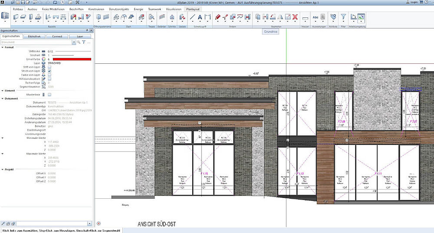Pin the Eigenschaften palette with pushpin icon
Viewport: 434px width, 233px height.
click(87, 30)
